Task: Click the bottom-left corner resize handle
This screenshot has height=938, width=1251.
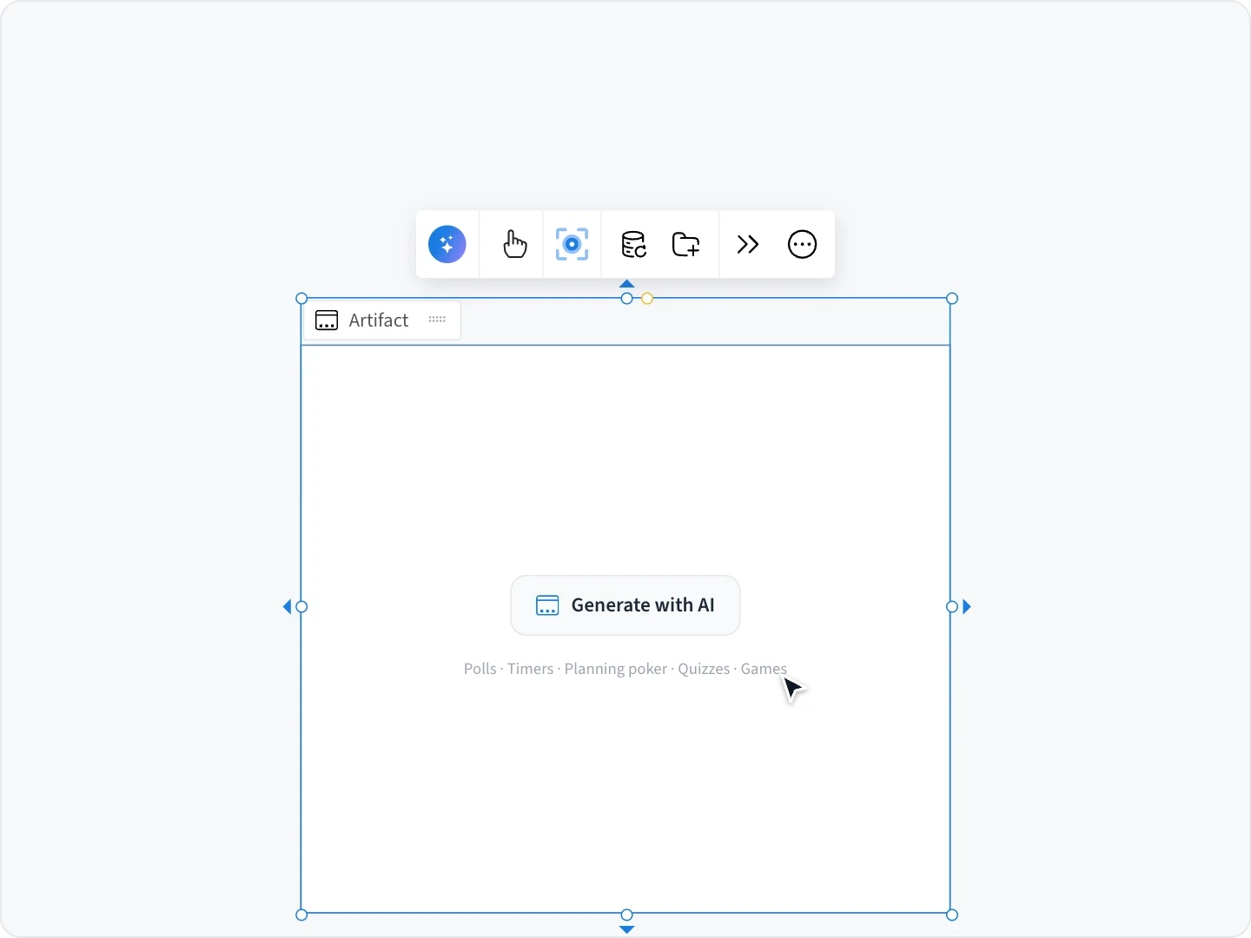Action: [x=302, y=915]
